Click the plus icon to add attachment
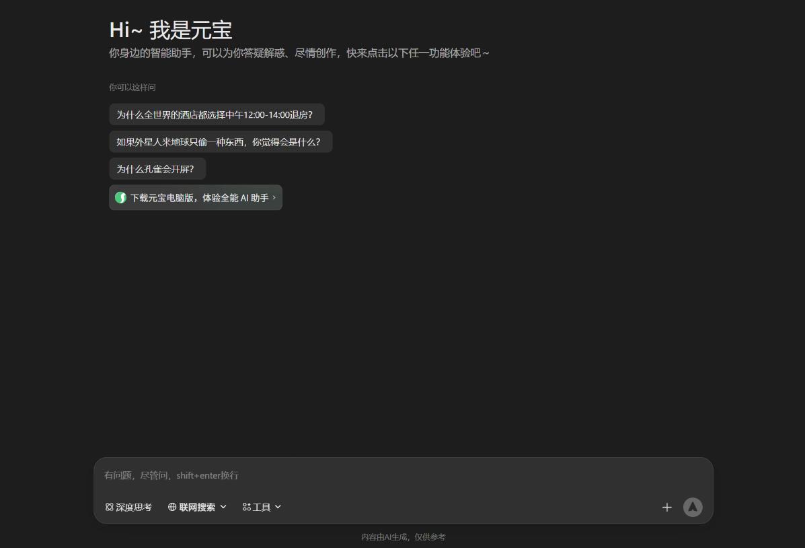 click(x=666, y=507)
